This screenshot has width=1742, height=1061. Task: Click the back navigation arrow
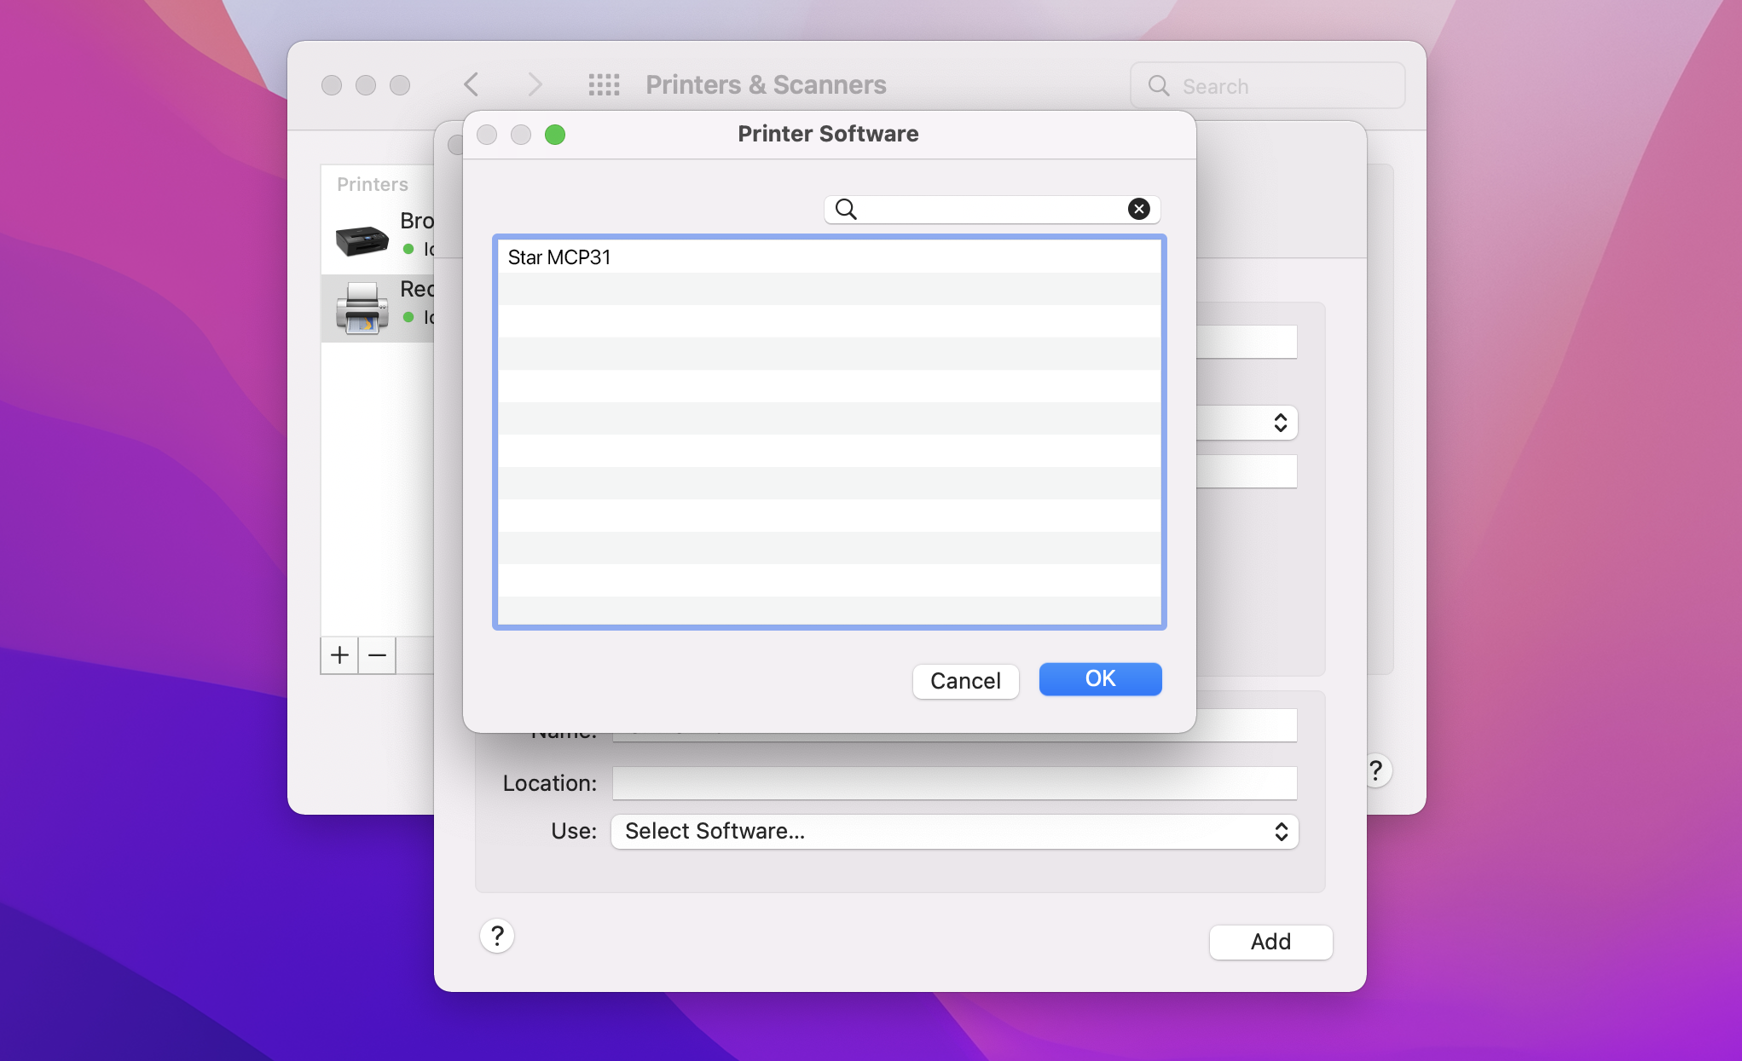pyautogui.click(x=470, y=84)
